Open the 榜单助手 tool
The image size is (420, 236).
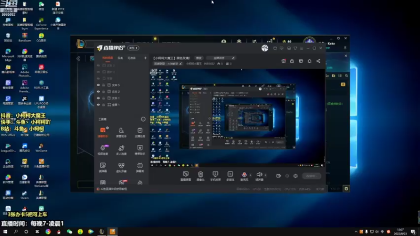(x=140, y=150)
